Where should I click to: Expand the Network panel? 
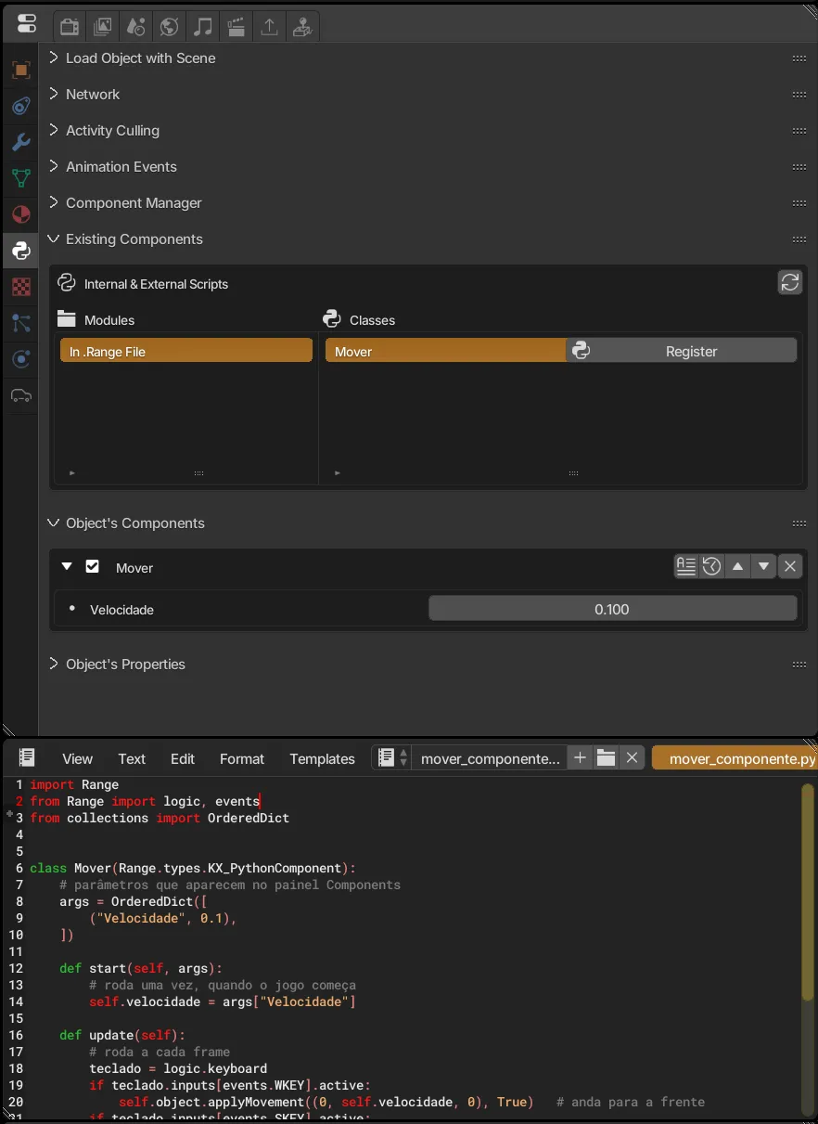tap(54, 94)
